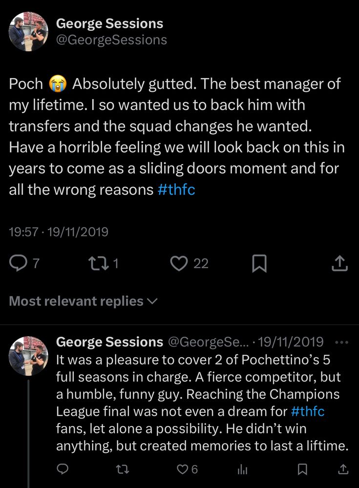
Task: Share the main tweet
Action: pyautogui.click(x=339, y=264)
